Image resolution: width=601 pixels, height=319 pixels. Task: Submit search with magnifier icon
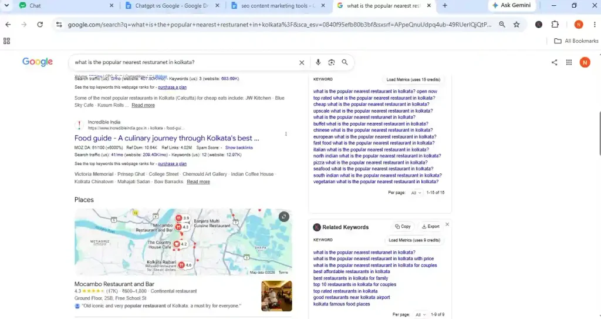point(345,62)
